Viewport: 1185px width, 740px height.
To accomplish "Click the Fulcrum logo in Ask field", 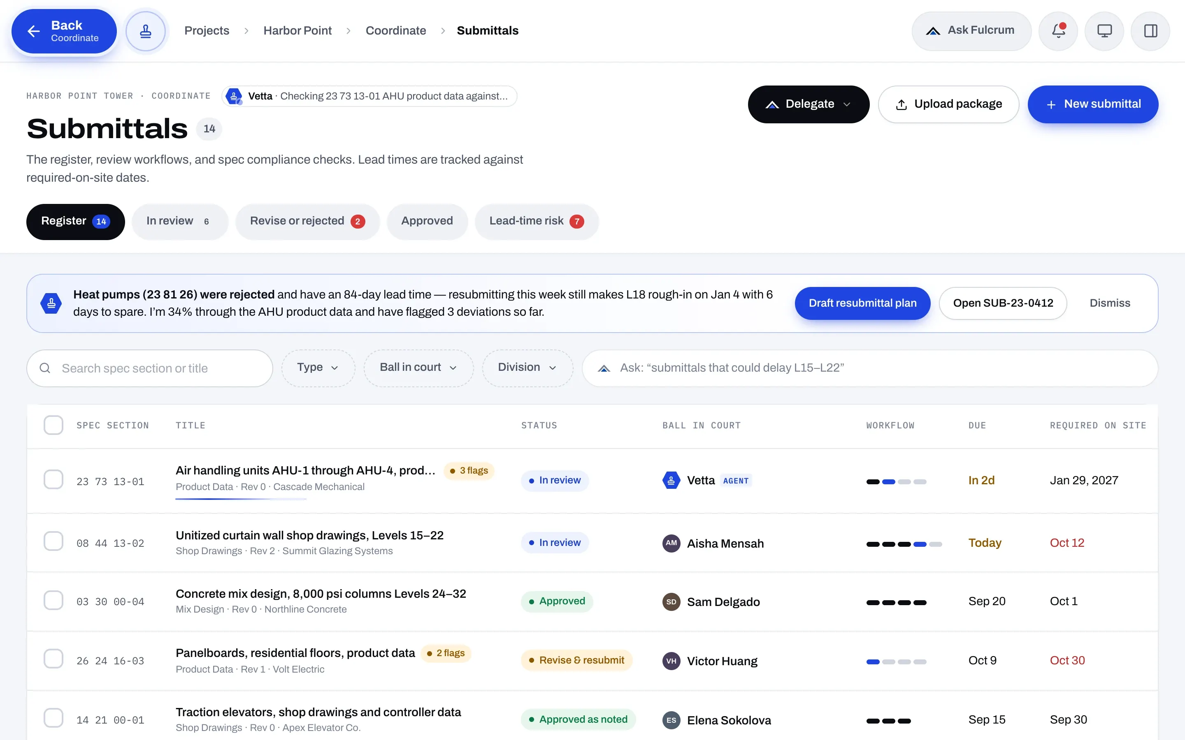I will click(604, 368).
